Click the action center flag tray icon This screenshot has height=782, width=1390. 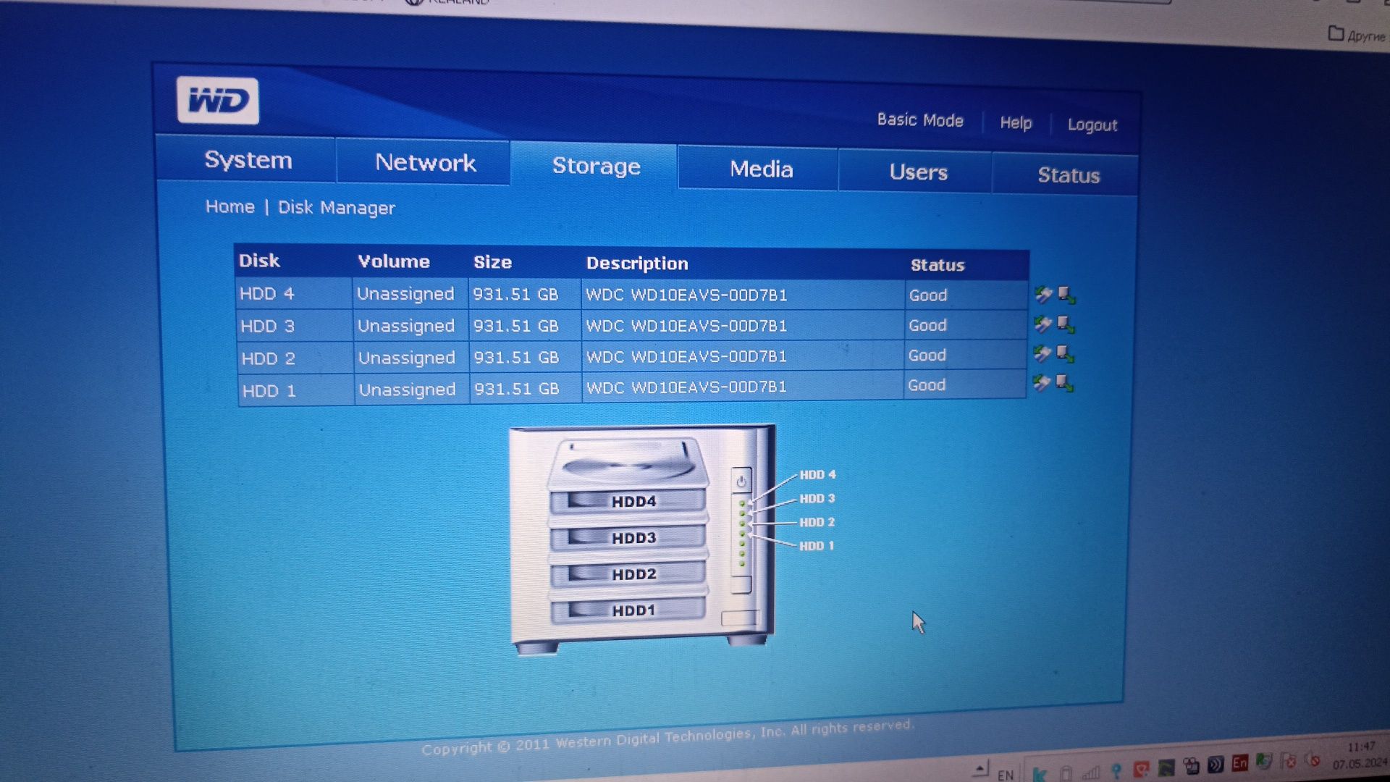1288,760
